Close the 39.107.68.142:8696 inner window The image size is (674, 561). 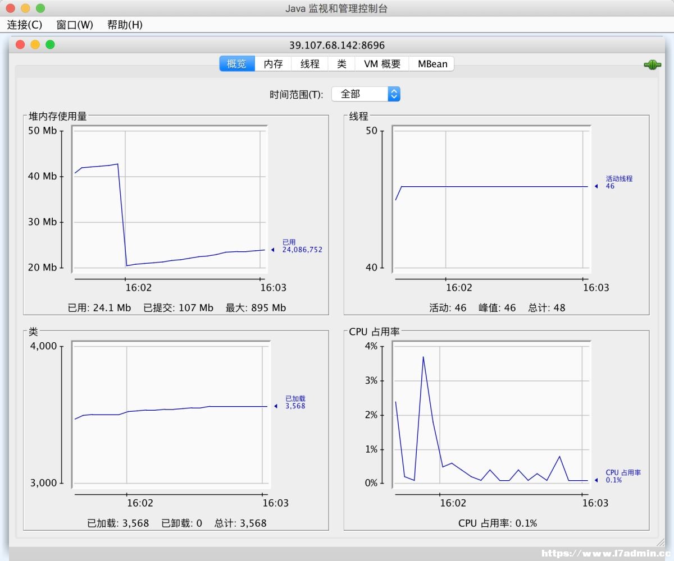(x=20, y=44)
